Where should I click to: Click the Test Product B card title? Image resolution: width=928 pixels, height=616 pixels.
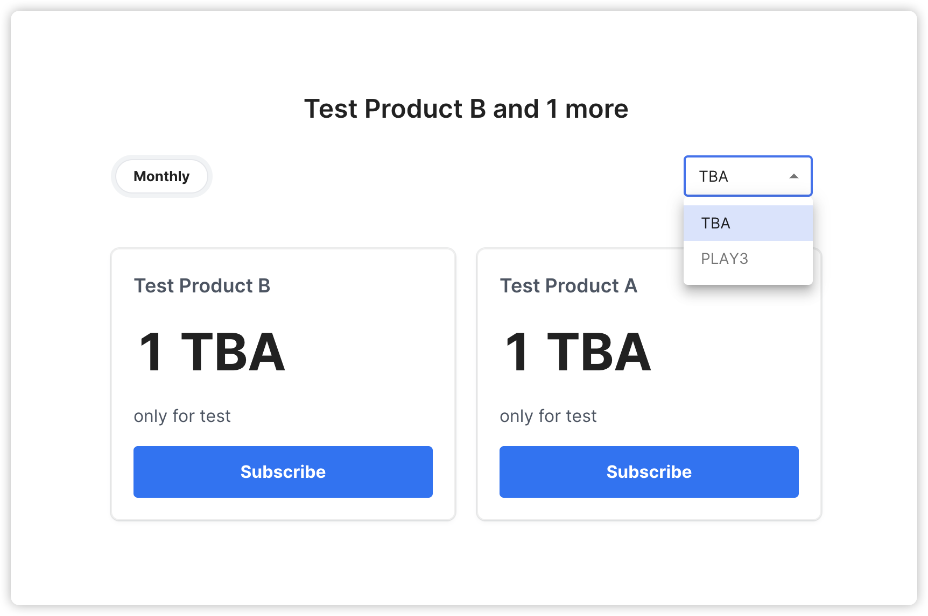[x=202, y=286]
